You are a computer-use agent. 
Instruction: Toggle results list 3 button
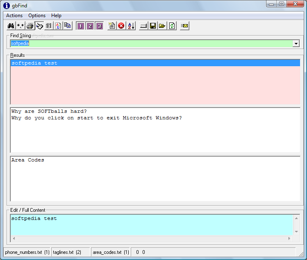coord(100,26)
